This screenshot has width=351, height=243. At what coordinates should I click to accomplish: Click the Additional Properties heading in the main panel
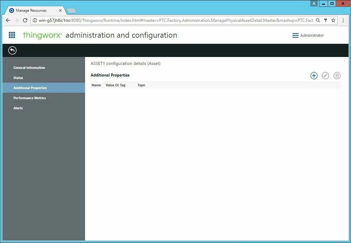pyautogui.click(x=110, y=75)
